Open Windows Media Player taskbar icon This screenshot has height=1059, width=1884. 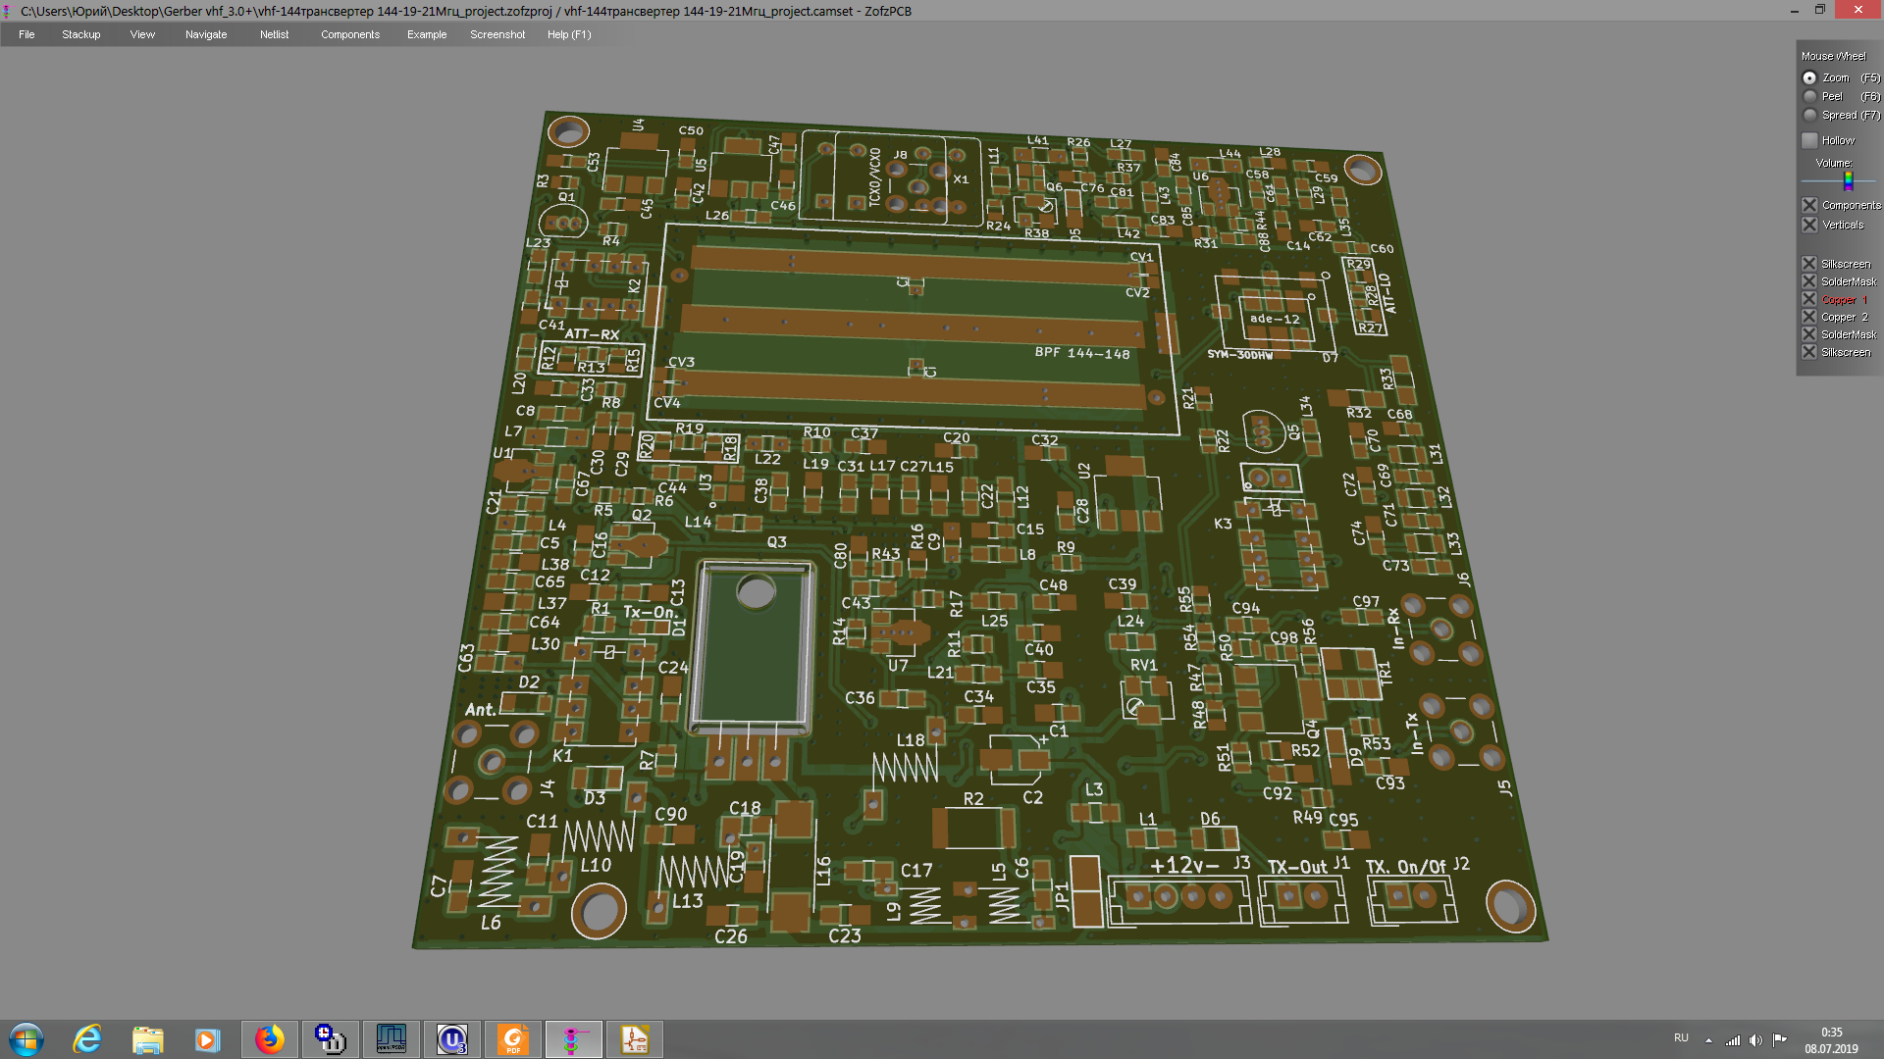[207, 1039]
